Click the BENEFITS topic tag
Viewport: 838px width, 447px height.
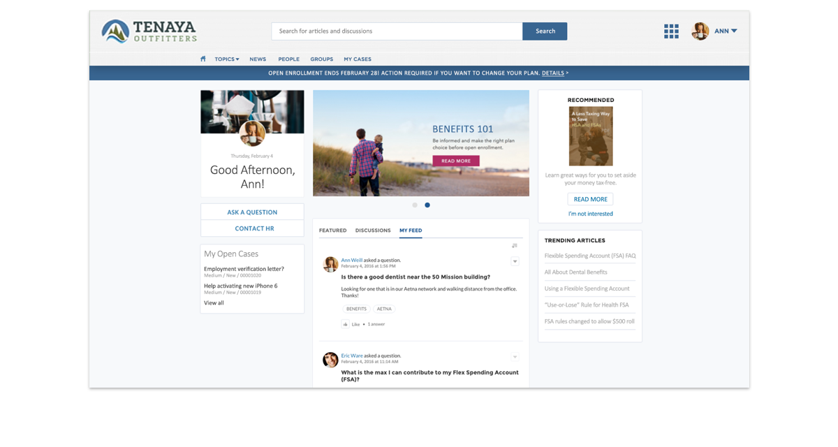pyautogui.click(x=356, y=309)
